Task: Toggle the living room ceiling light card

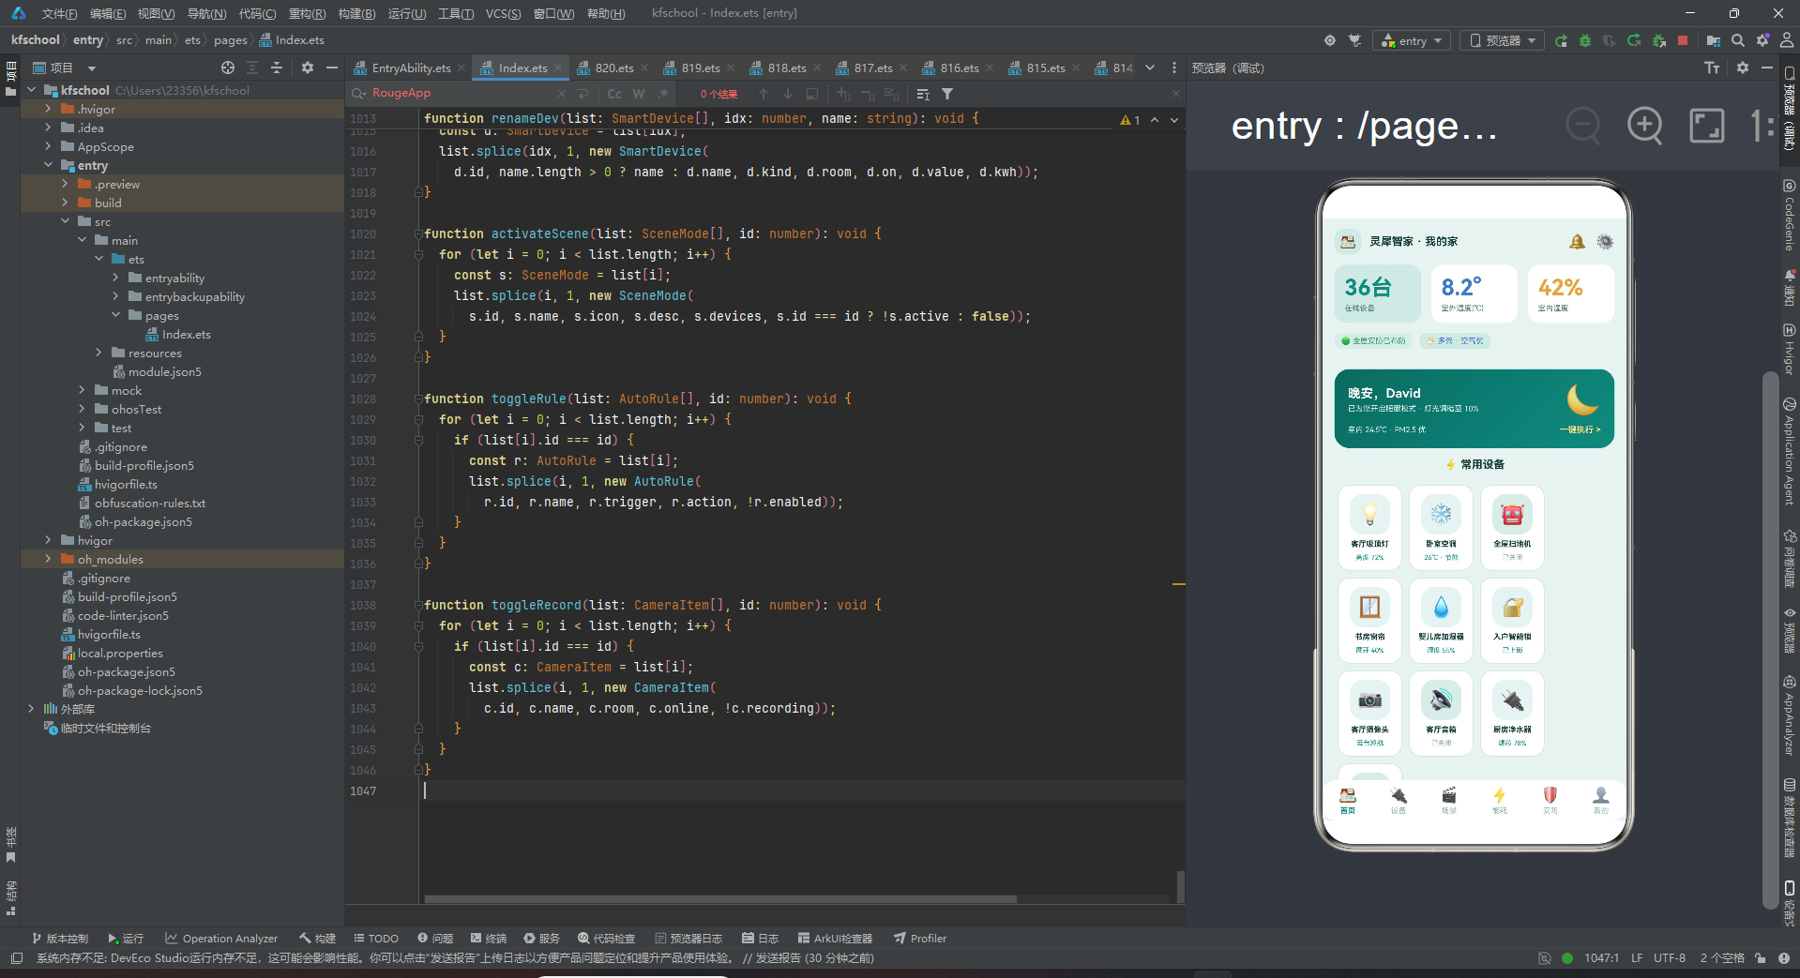Action: coord(1369,528)
